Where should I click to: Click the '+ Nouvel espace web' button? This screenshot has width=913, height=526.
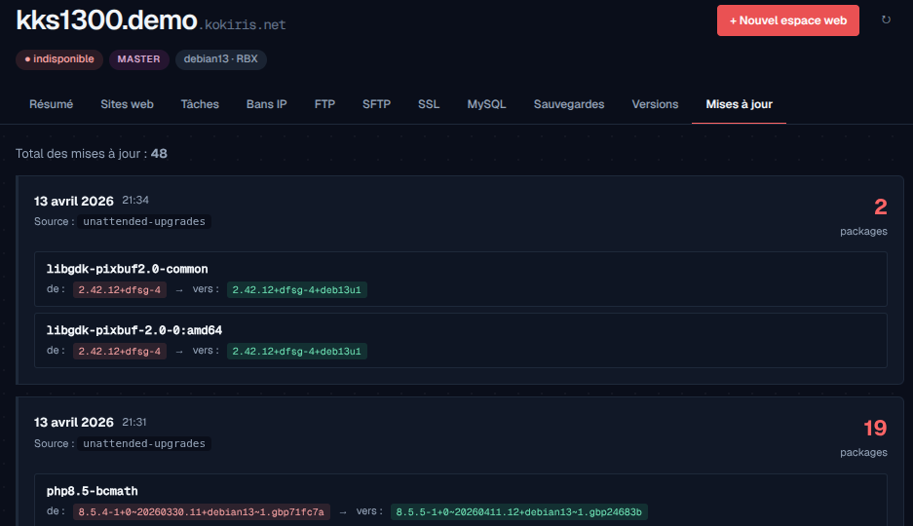788,20
